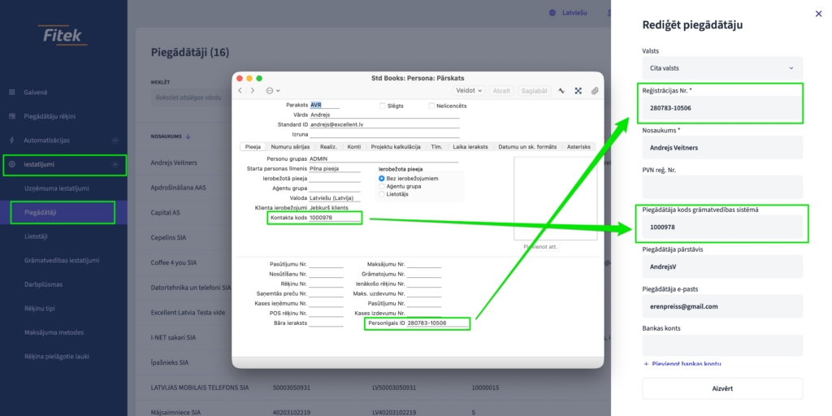Viewport: 832px width, 416px height.
Task: Select Bez ierobežojumiem radio option
Action: pyautogui.click(x=382, y=178)
